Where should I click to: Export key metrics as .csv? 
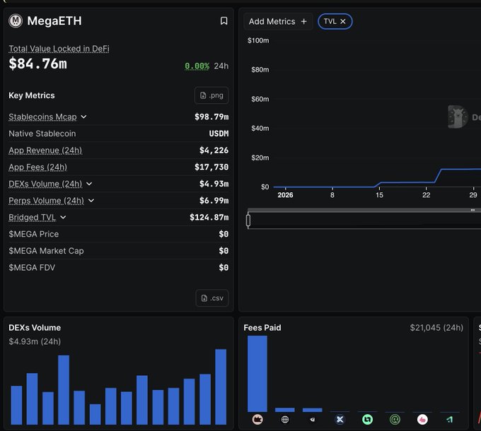tap(211, 298)
